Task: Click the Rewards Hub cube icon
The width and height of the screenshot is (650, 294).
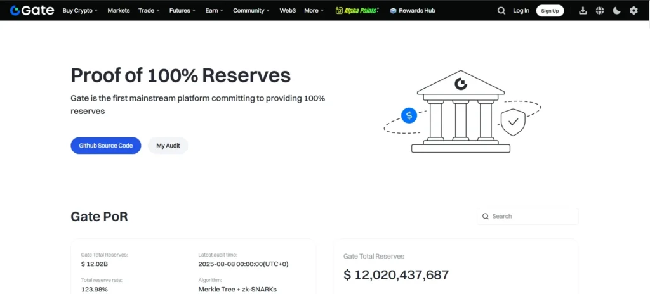Action: [x=393, y=11]
